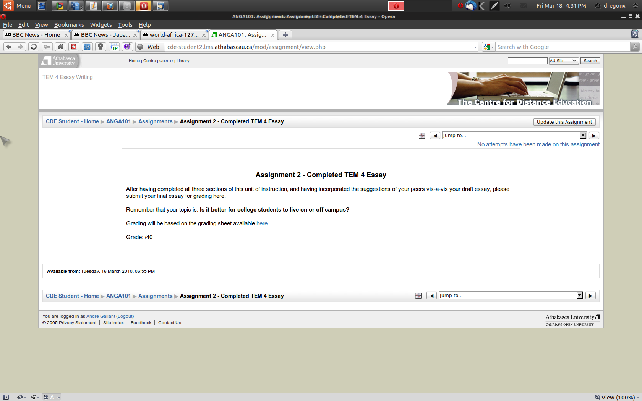Reload the current page

(x=34, y=47)
